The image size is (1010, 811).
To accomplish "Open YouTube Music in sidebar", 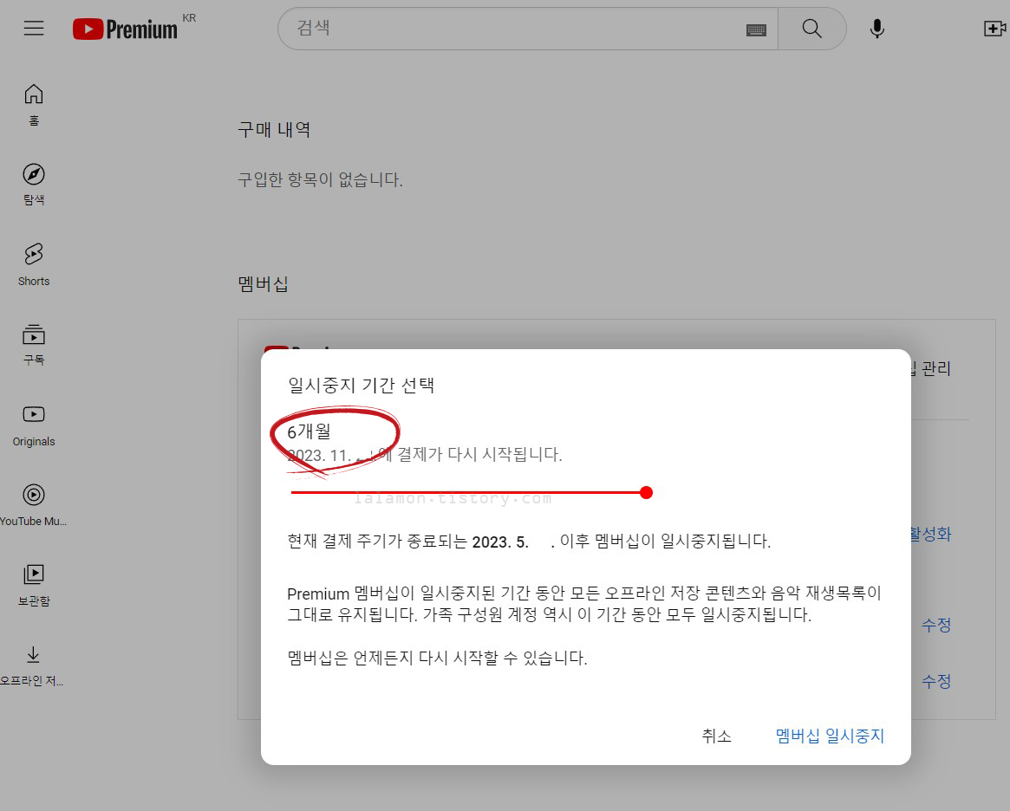I will pyautogui.click(x=34, y=505).
